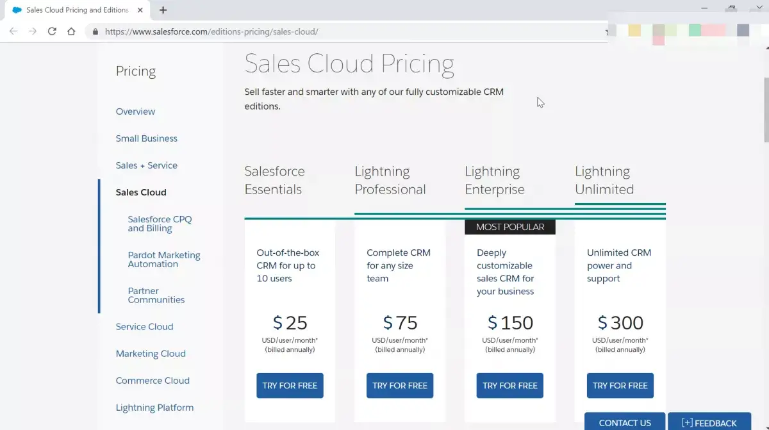Reload the page with refresh icon
The width and height of the screenshot is (769, 430).
pyautogui.click(x=52, y=31)
